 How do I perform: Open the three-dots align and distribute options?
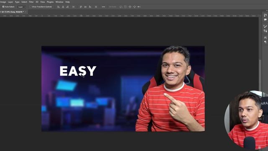point(103,7)
